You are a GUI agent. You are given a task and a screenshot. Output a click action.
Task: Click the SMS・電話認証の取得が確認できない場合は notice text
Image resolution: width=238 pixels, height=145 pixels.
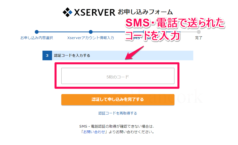pos(117,126)
